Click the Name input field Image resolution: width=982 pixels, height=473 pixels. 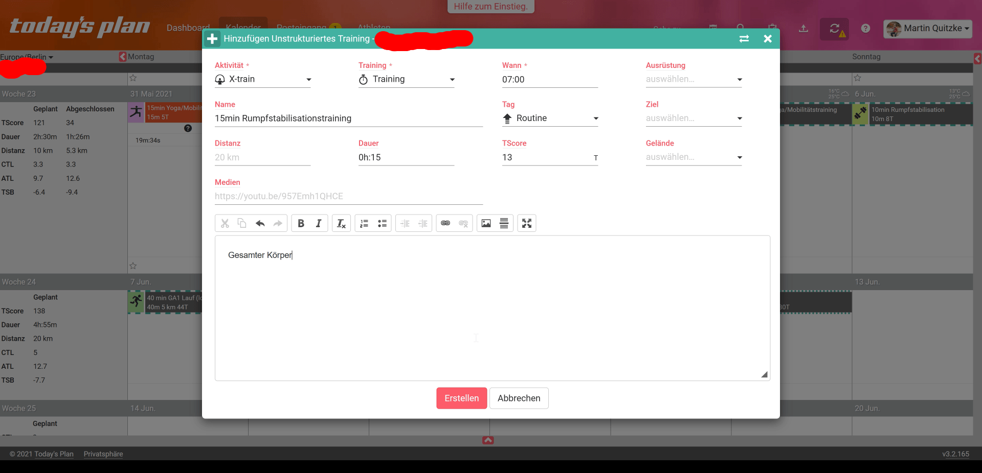click(x=349, y=119)
